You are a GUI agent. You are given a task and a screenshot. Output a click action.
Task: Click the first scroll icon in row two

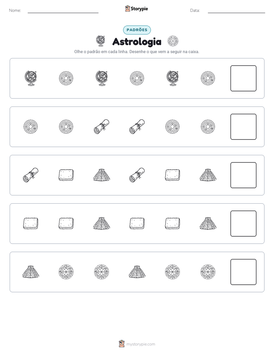point(102,127)
